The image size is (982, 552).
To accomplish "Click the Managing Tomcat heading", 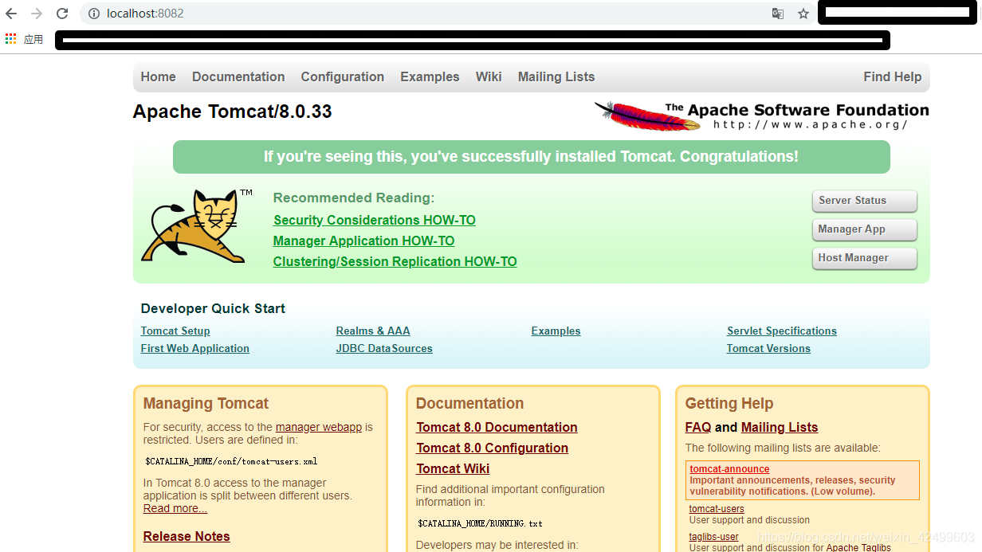I will click(x=206, y=403).
